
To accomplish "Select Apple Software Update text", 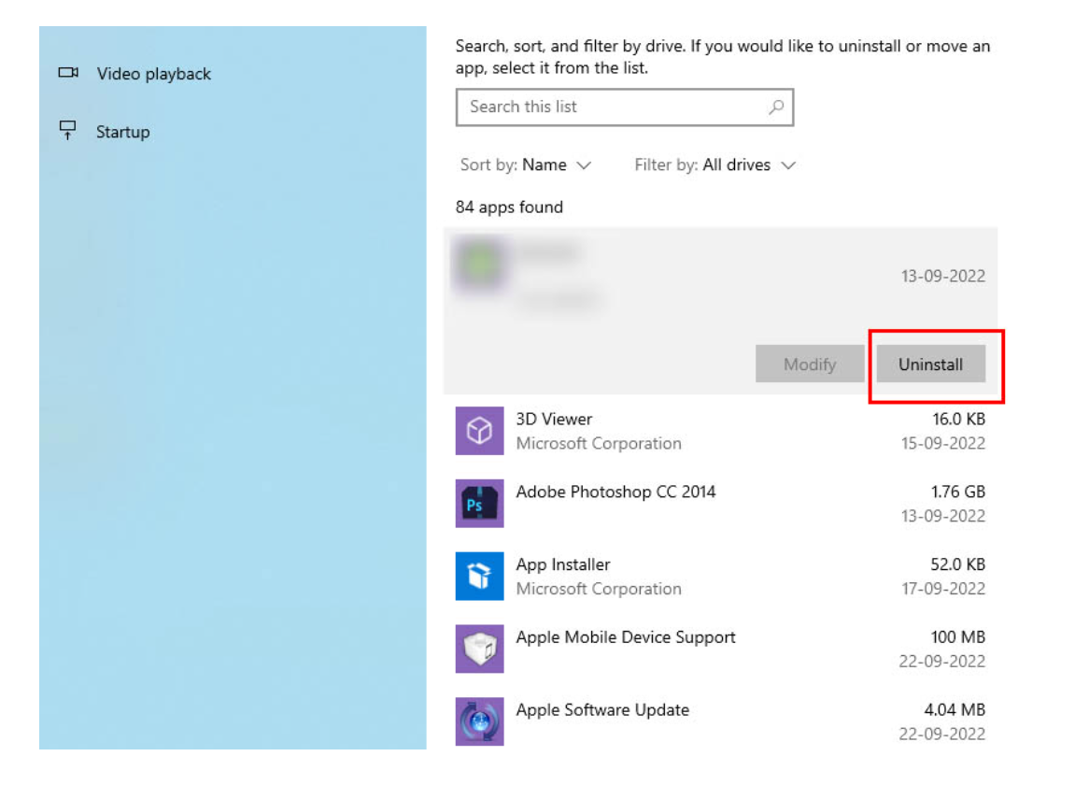I will [602, 710].
